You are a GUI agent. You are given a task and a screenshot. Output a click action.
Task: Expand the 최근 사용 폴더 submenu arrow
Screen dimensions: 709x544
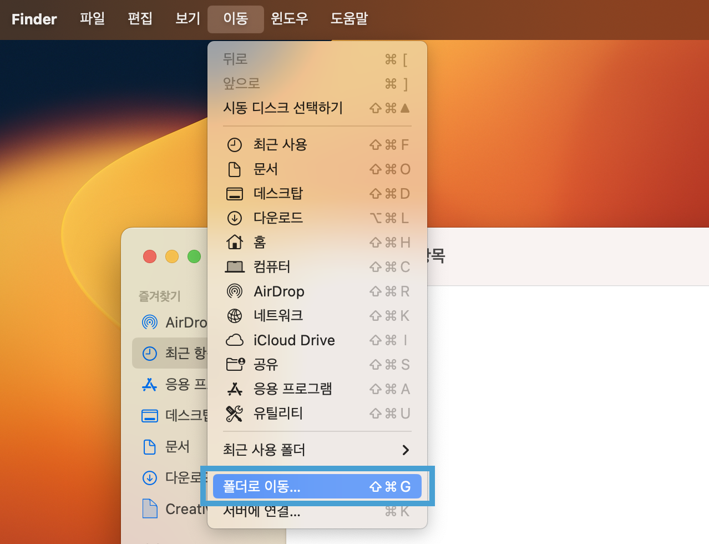pyautogui.click(x=406, y=450)
